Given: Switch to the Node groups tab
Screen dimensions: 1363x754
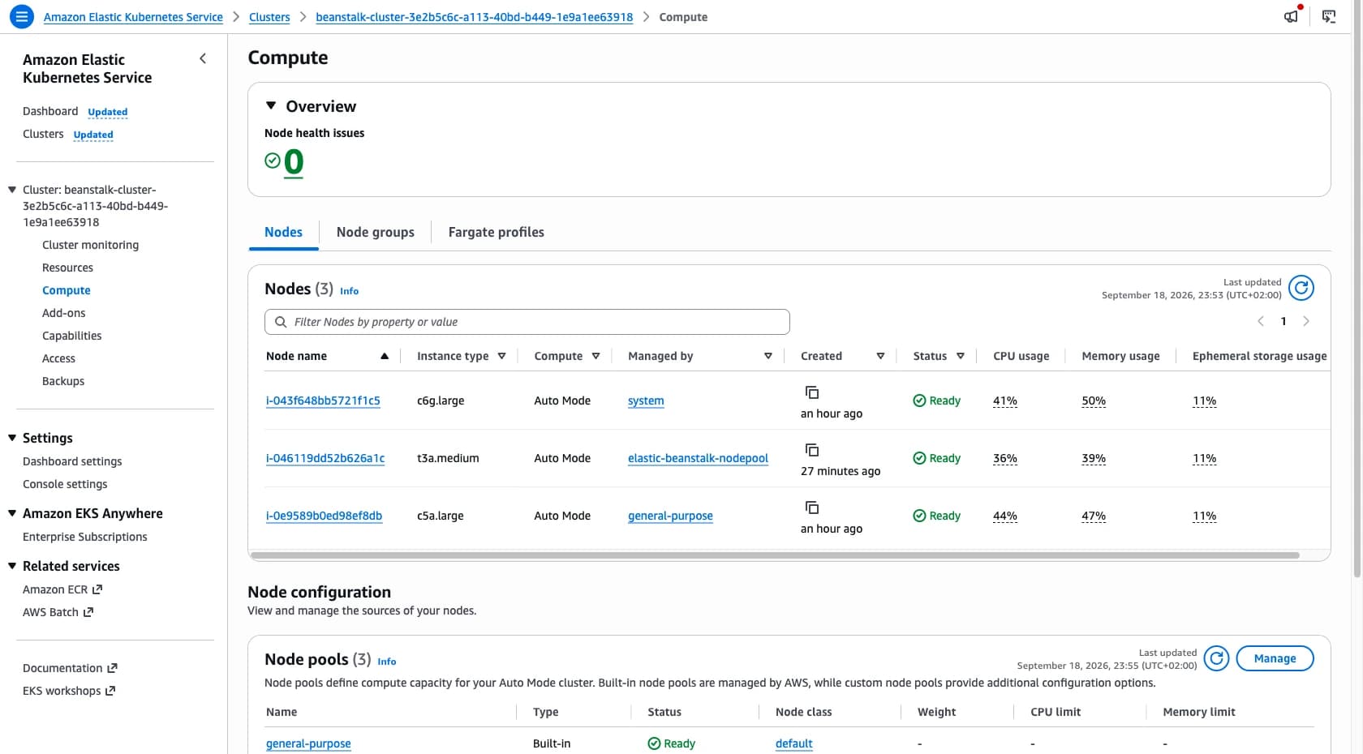Looking at the screenshot, I should 375,232.
